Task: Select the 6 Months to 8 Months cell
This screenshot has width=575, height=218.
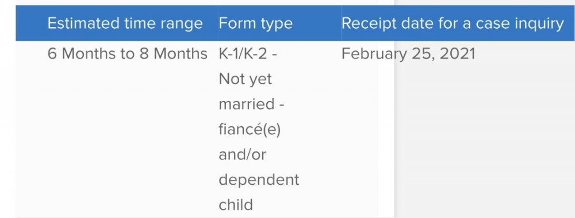Action: pos(127,54)
